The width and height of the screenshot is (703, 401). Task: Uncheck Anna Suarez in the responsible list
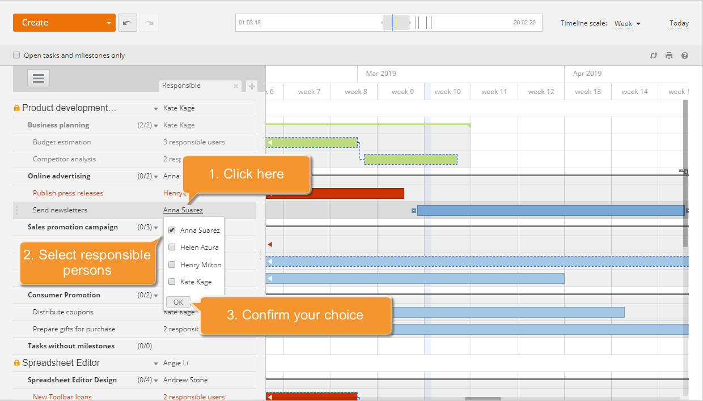tap(171, 230)
